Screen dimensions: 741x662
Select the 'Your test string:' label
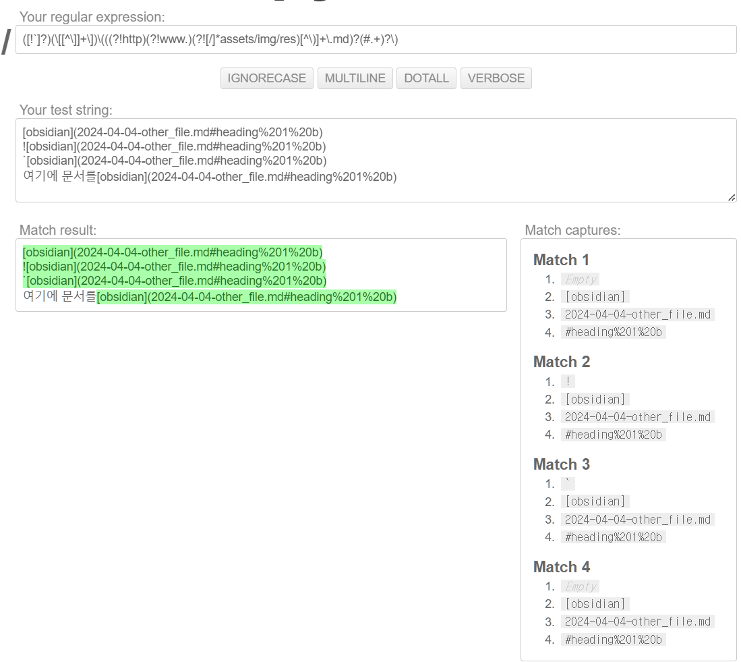[65, 110]
